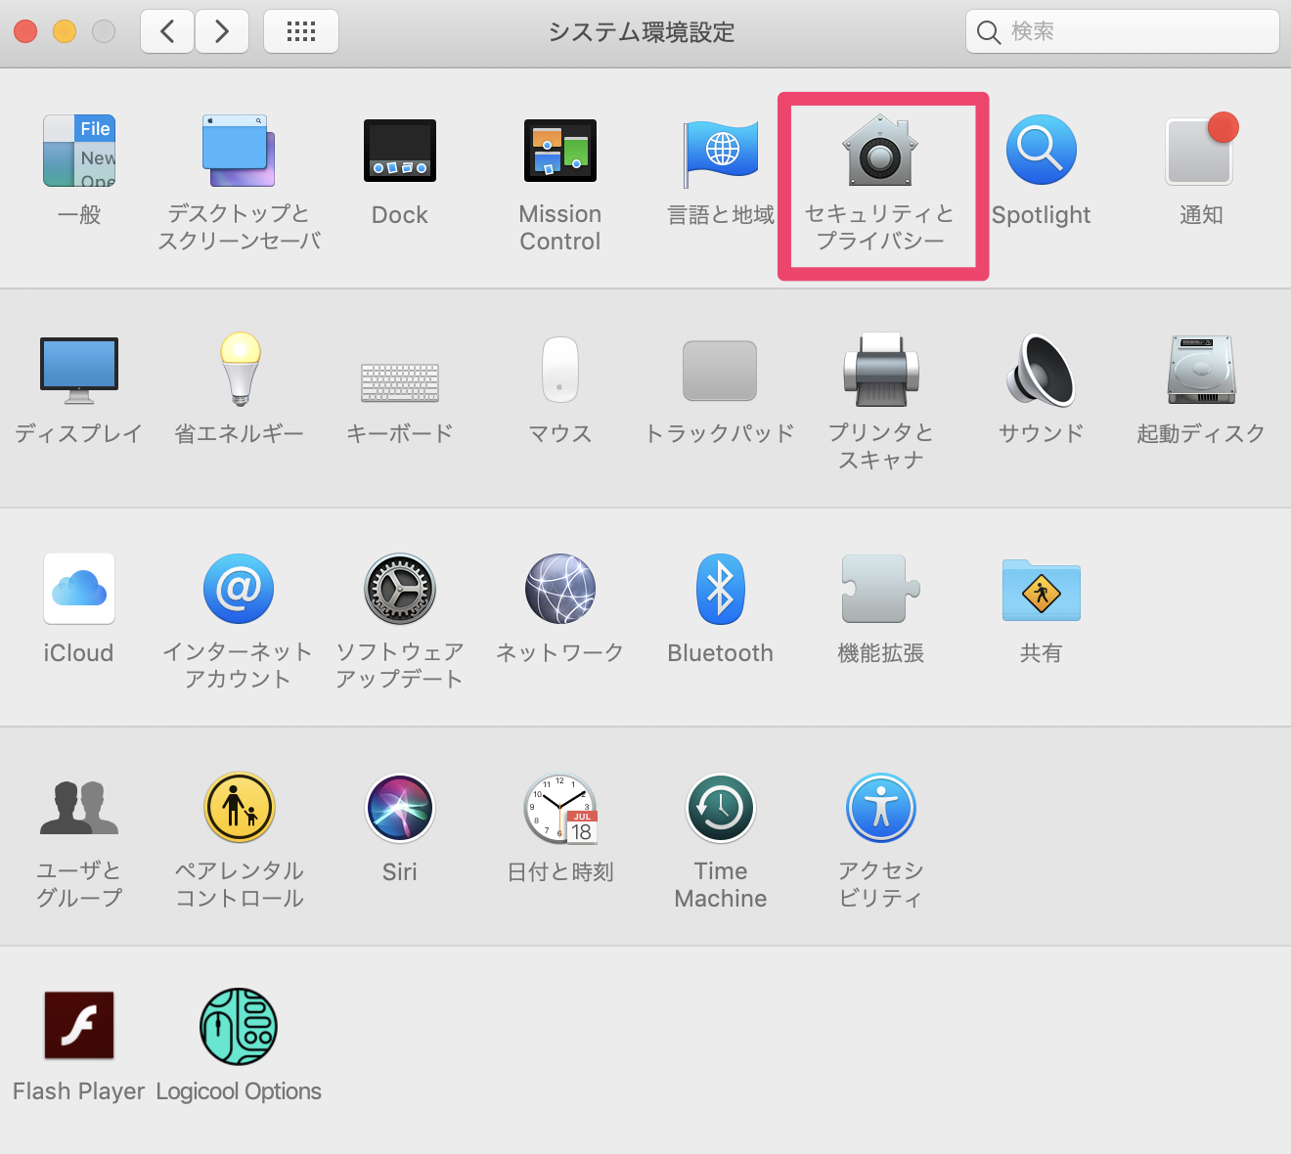Screen dimensions: 1291x1154
Task: Go back with the left arrow button
Action: pyautogui.click(x=167, y=31)
